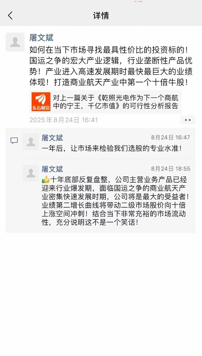Select the comment starting "十年底部反复盘整"
202x356 pixels.
click(116, 201)
